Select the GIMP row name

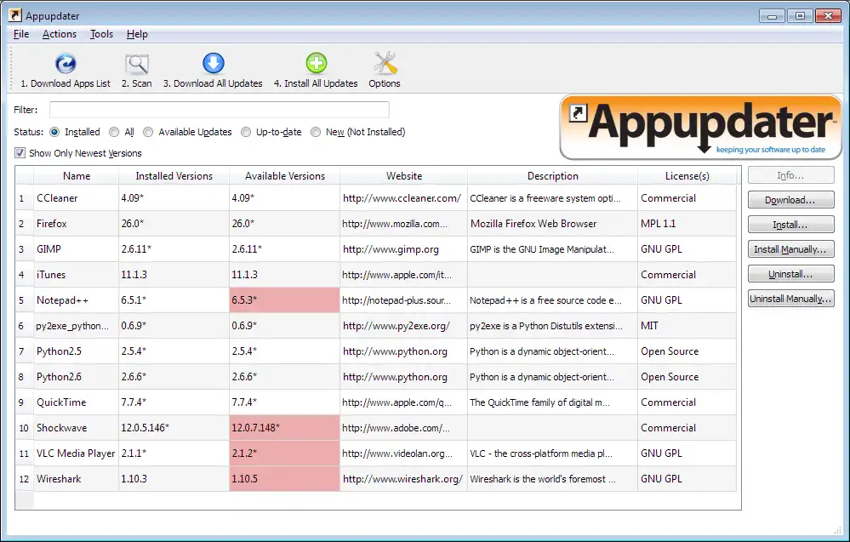[48, 249]
